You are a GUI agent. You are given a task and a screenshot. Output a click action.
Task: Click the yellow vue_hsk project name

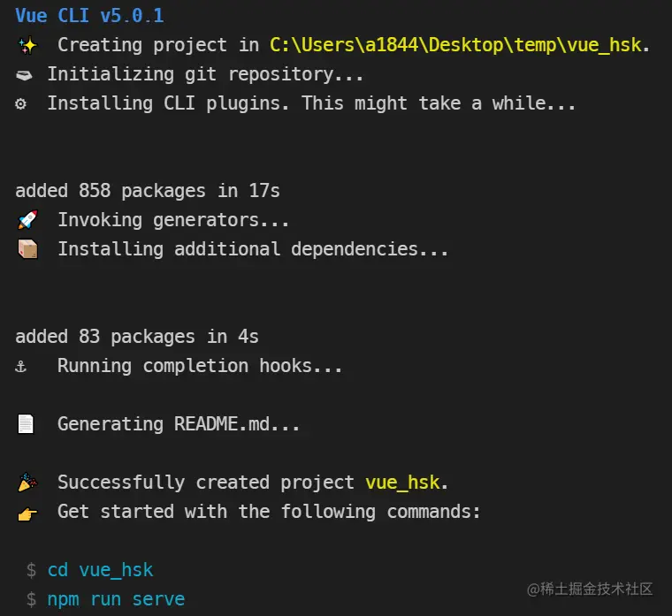[402, 483]
